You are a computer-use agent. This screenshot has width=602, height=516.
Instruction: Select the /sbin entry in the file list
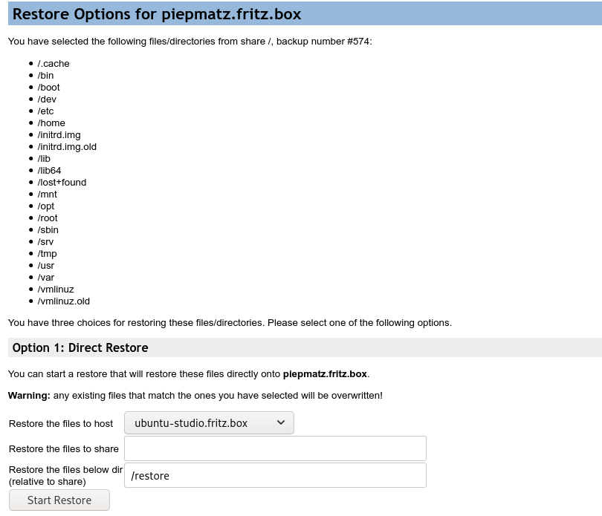click(x=49, y=229)
